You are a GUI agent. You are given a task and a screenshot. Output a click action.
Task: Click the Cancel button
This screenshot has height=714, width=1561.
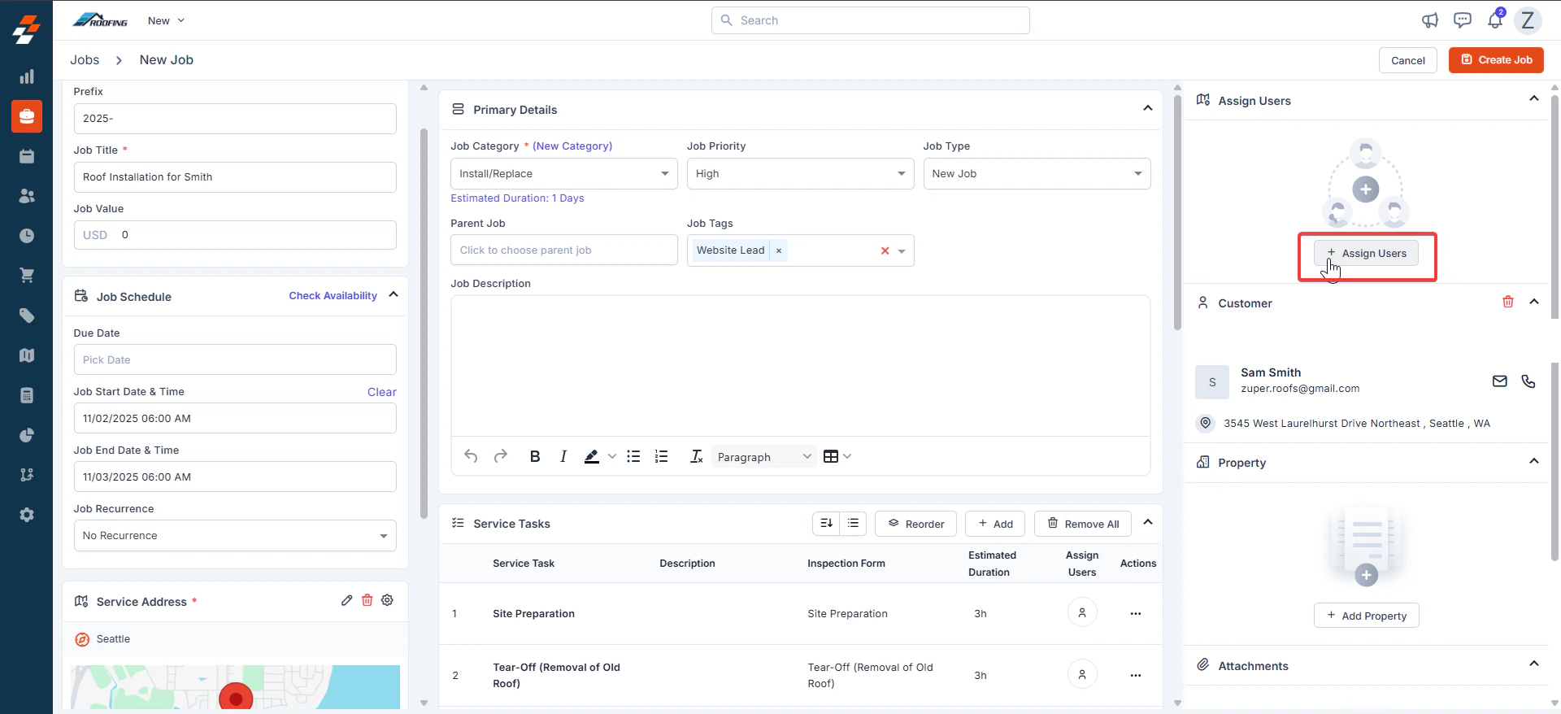pyautogui.click(x=1408, y=60)
